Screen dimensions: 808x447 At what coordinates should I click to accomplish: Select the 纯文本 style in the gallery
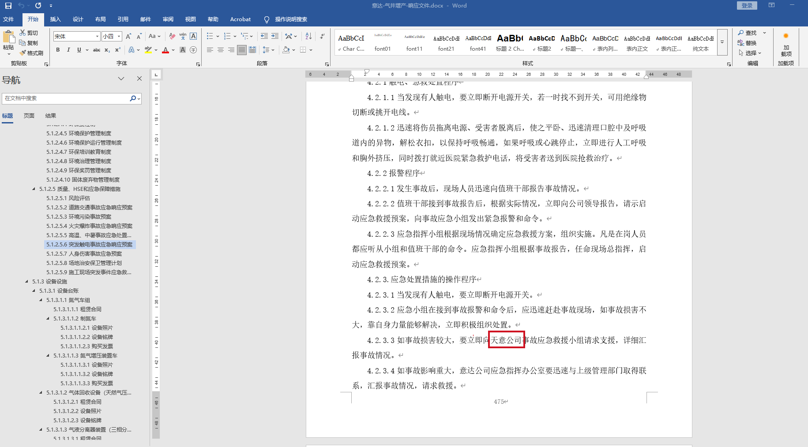point(701,43)
